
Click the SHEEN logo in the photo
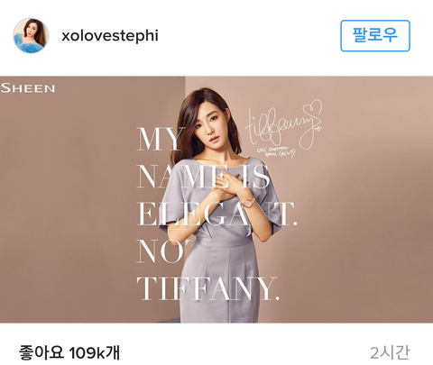pos(28,88)
